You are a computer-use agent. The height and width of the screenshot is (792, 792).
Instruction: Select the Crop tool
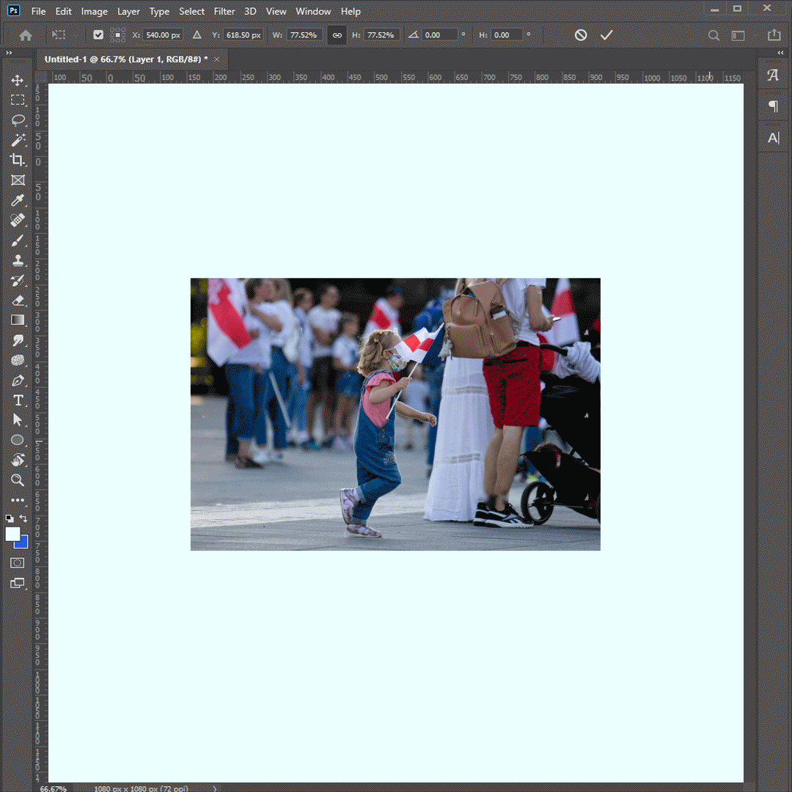pos(18,160)
